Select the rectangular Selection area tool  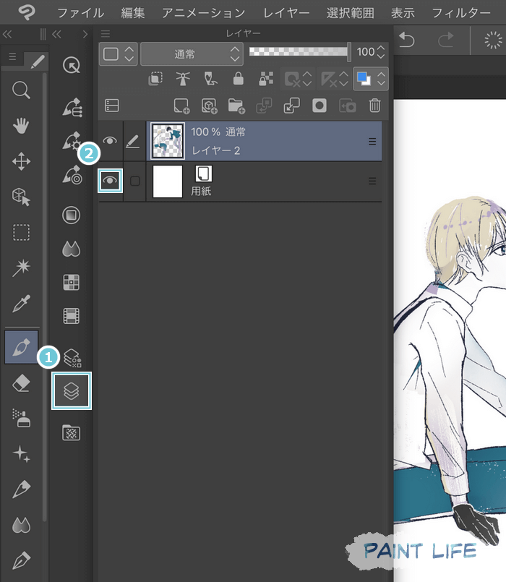click(x=21, y=232)
